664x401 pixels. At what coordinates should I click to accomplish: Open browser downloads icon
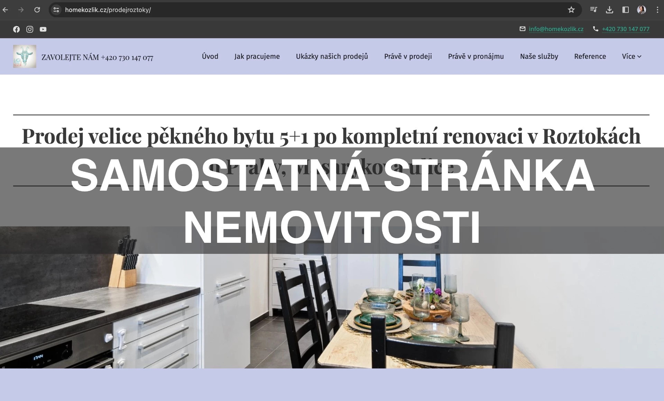click(x=609, y=10)
